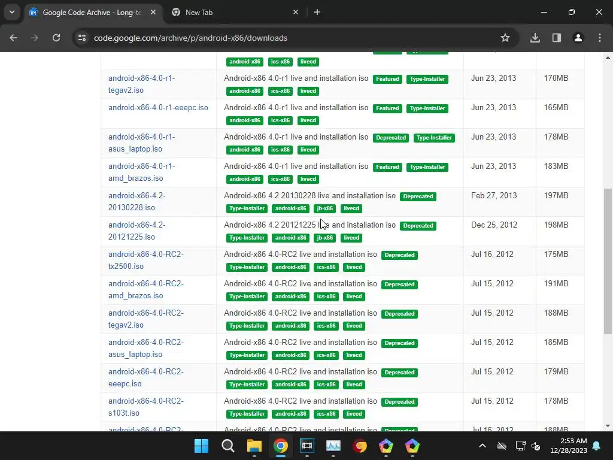Open the Chrome profile icon

tap(578, 38)
